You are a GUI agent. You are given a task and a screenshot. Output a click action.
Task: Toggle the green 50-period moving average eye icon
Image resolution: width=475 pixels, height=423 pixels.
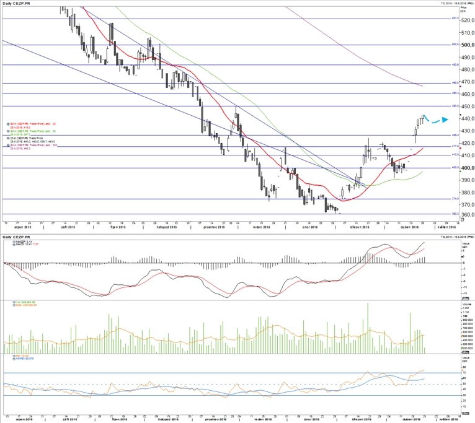(8, 131)
